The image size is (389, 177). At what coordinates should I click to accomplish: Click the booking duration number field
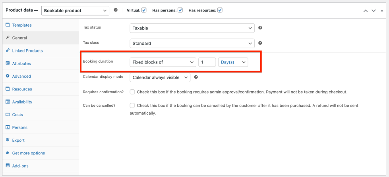(x=207, y=62)
